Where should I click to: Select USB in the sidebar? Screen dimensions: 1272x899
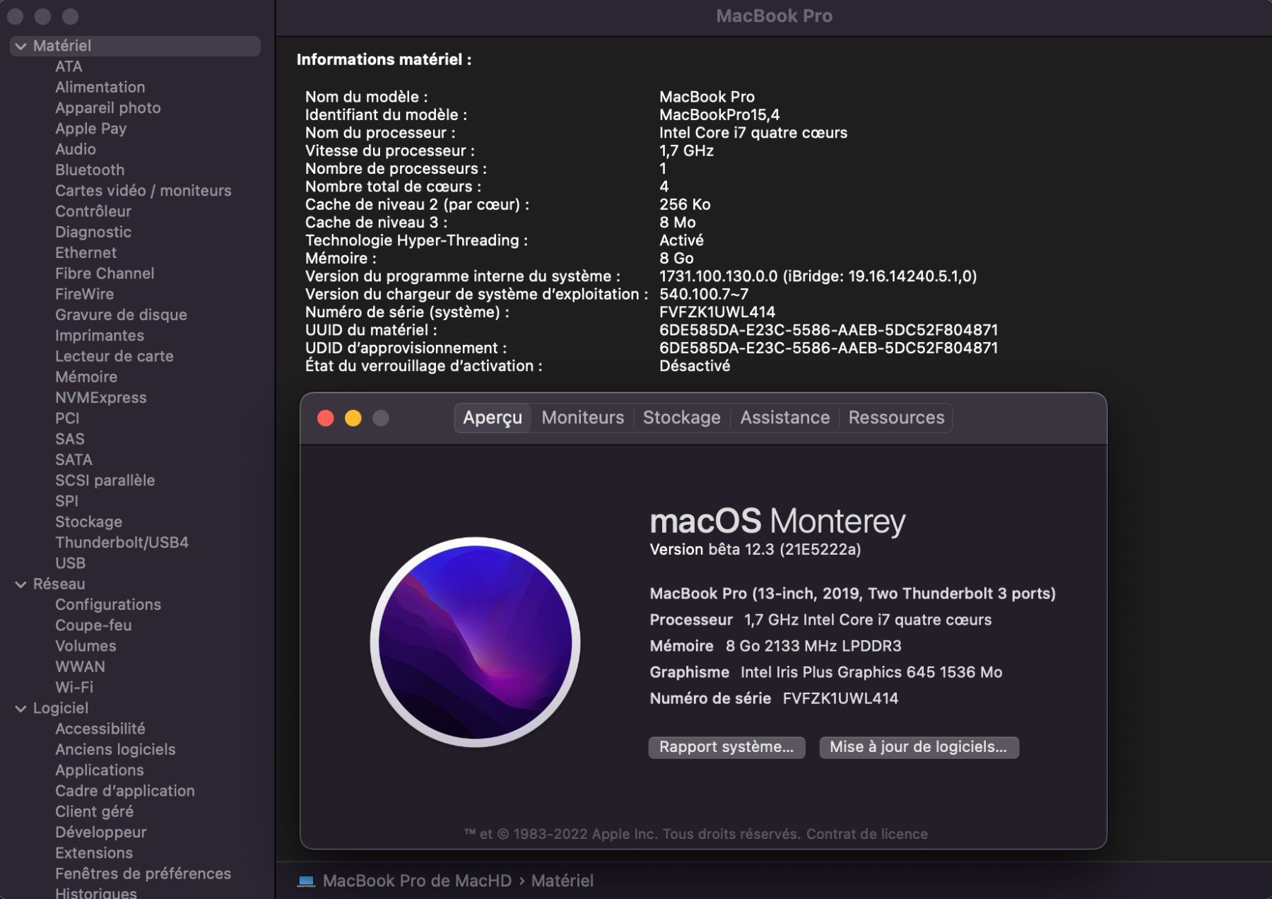(x=71, y=563)
